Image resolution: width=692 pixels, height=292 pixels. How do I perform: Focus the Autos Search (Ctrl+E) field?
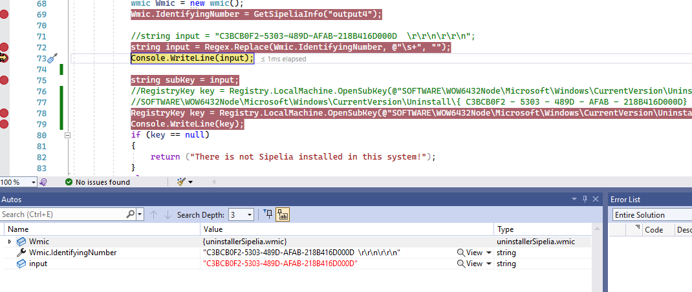(x=63, y=214)
